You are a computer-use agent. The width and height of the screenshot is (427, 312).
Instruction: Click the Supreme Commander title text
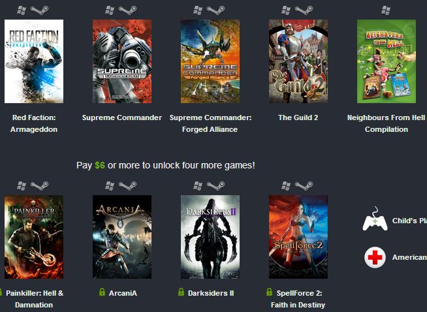pyautogui.click(x=122, y=117)
